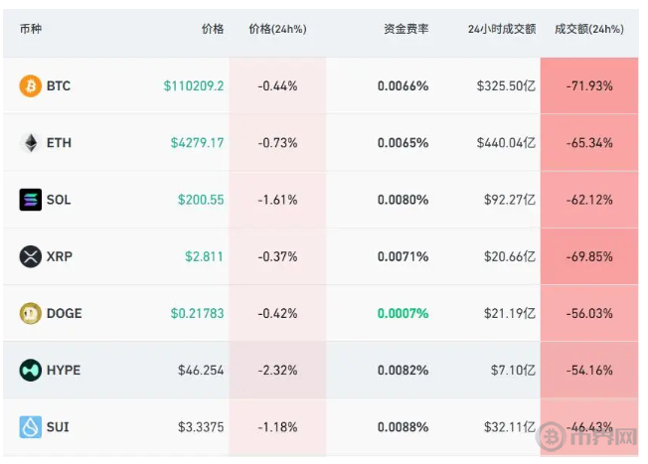Sort by 成交额(24h%) column header
This screenshot has width=648, height=464.
click(588, 30)
